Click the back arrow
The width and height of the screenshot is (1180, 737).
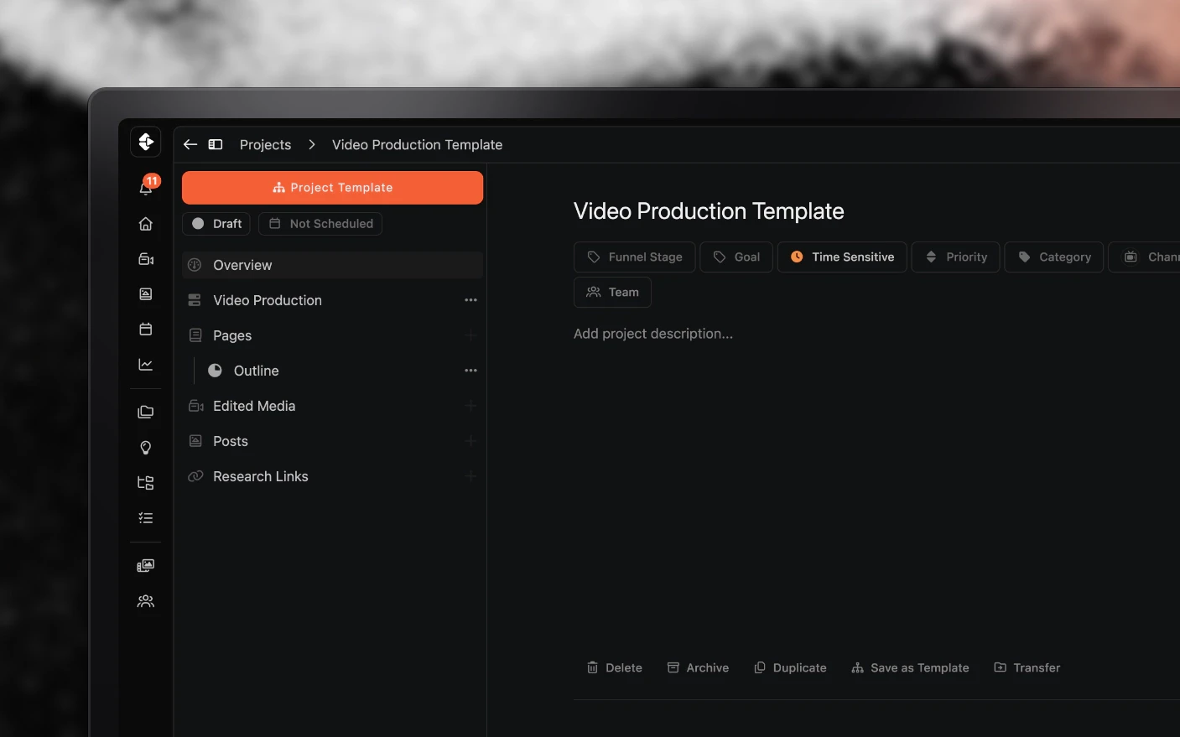[x=190, y=144]
